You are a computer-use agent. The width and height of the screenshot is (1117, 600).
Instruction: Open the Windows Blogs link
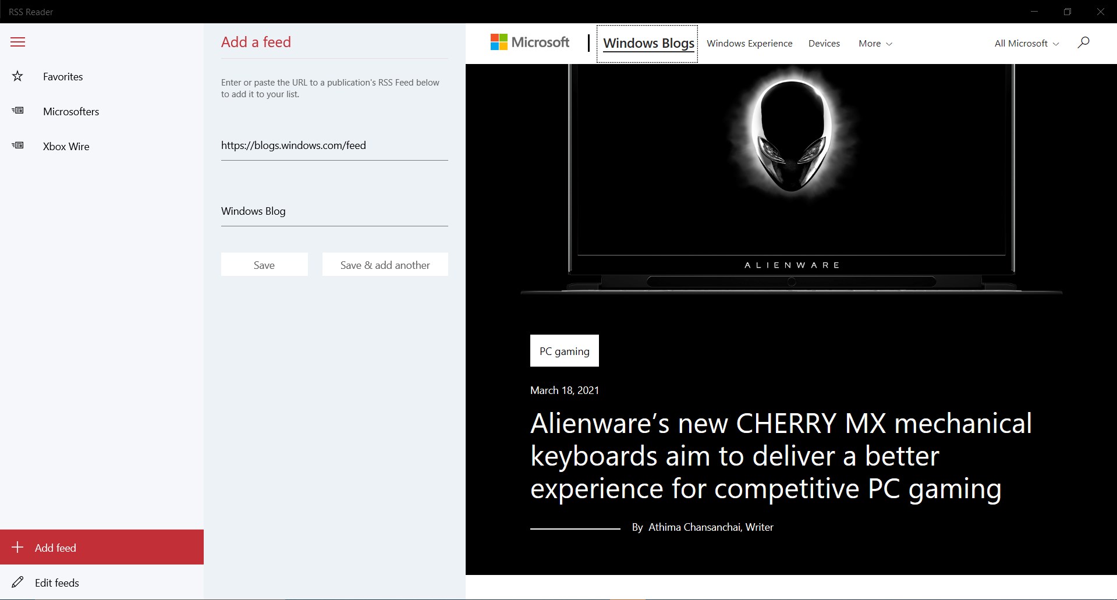click(x=648, y=43)
